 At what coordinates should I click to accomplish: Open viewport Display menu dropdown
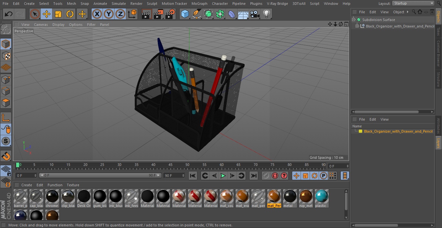click(x=58, y=25)
